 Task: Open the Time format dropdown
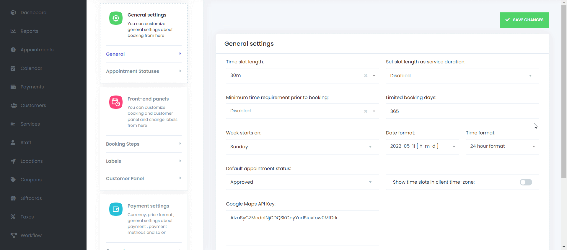point(502,147)
